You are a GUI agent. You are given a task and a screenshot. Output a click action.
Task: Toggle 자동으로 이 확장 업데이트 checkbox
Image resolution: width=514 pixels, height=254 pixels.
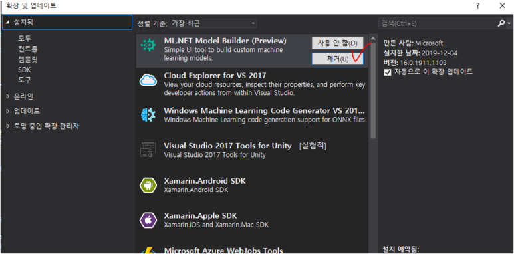[388, 72]
